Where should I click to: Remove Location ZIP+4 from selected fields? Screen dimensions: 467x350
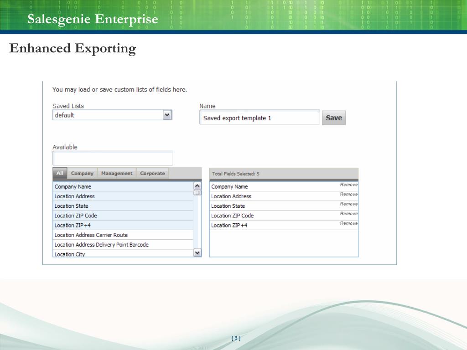[349, 223]
